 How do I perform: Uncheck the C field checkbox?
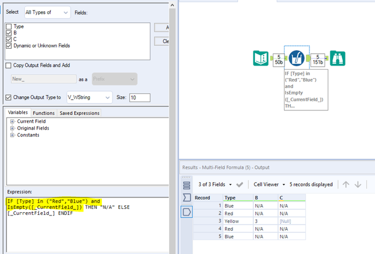point(9,39)
